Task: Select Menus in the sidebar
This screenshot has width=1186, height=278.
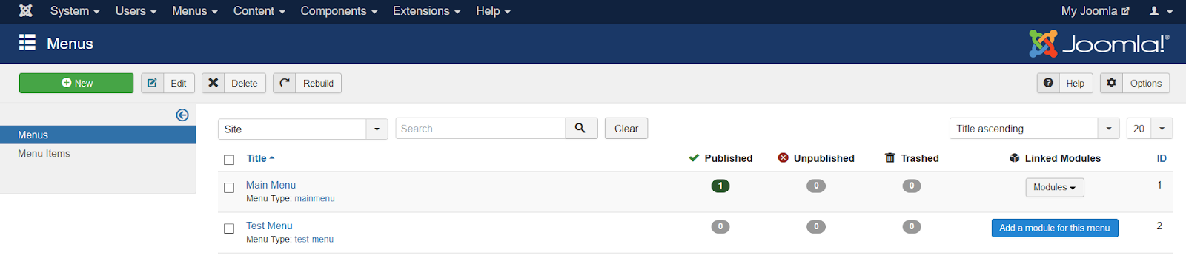Action: pyautogui.click(x=98, y=135)
